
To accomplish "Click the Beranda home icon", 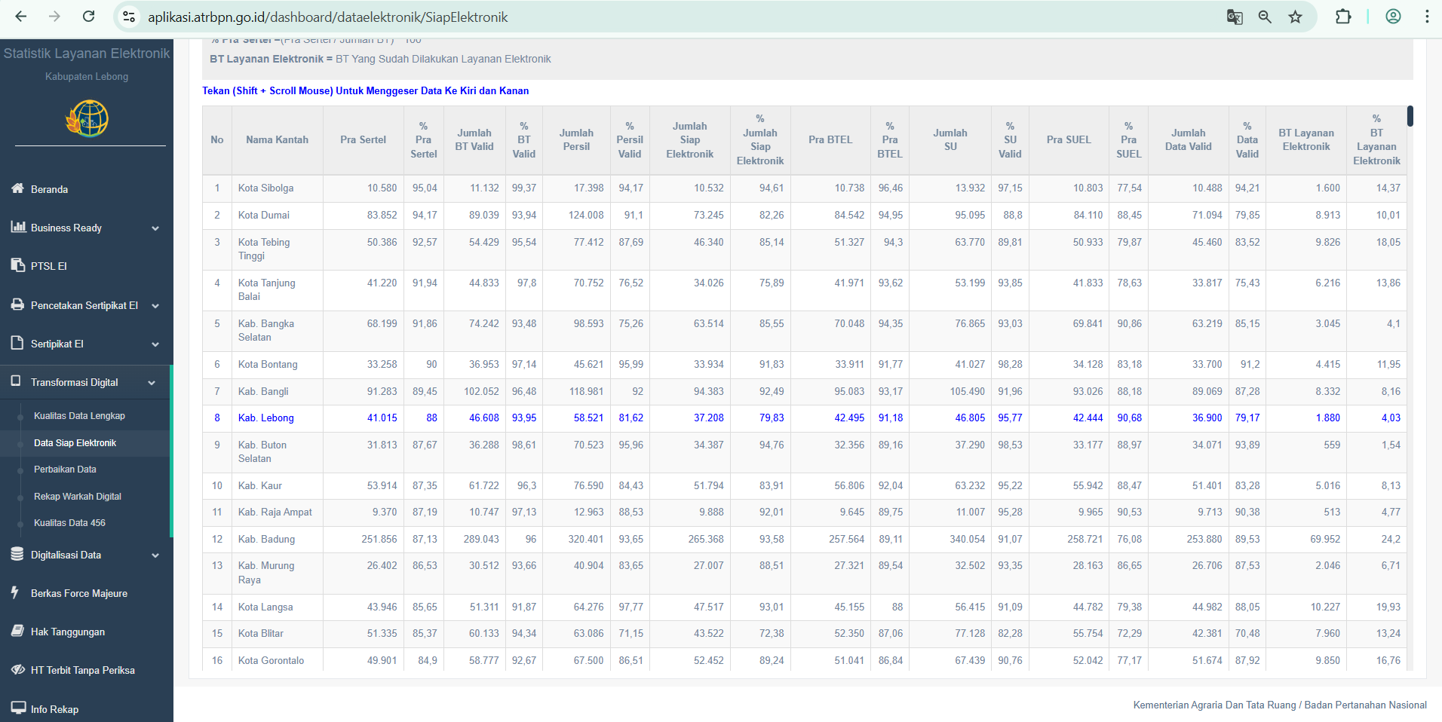I will tap(17, 188).
